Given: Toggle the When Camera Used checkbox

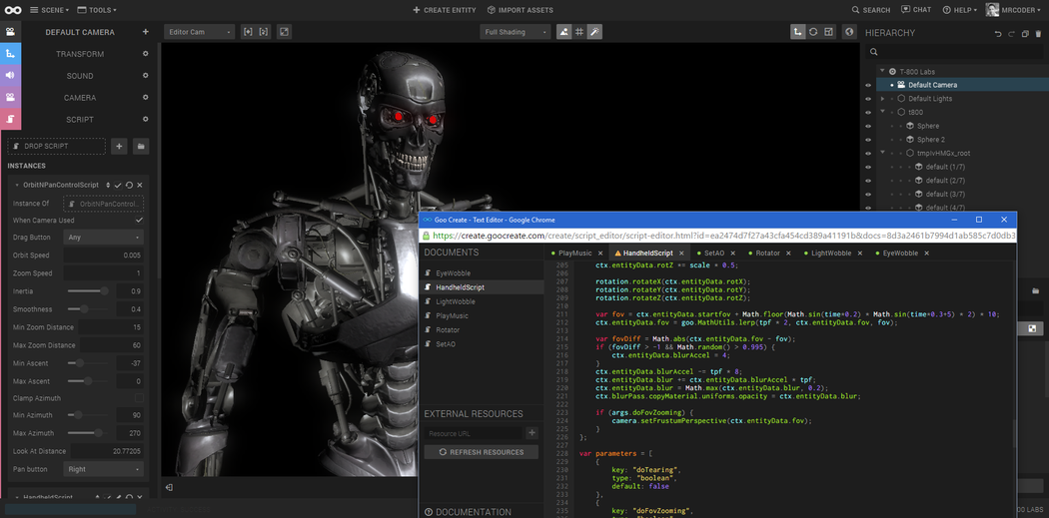Looking at the screenshot, I should [139, 220].
